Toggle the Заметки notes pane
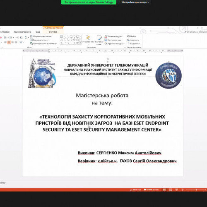 point(135,190)
